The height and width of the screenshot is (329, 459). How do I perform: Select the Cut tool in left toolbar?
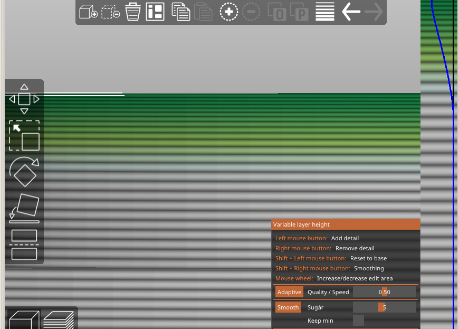point(24,245)
